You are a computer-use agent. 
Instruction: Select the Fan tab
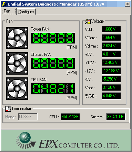(9, 11)
